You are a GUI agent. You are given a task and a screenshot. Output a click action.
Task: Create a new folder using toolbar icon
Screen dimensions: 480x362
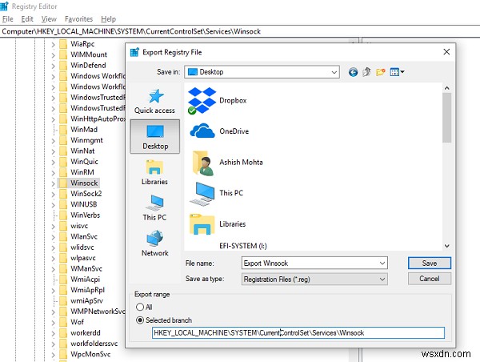pyautogui.click(x=381, y=72)
